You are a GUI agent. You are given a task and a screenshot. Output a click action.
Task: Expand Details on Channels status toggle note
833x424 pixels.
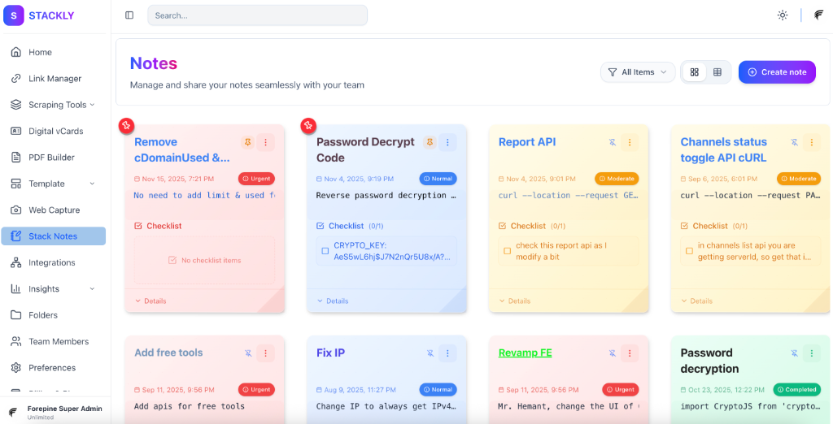[696, 301]
